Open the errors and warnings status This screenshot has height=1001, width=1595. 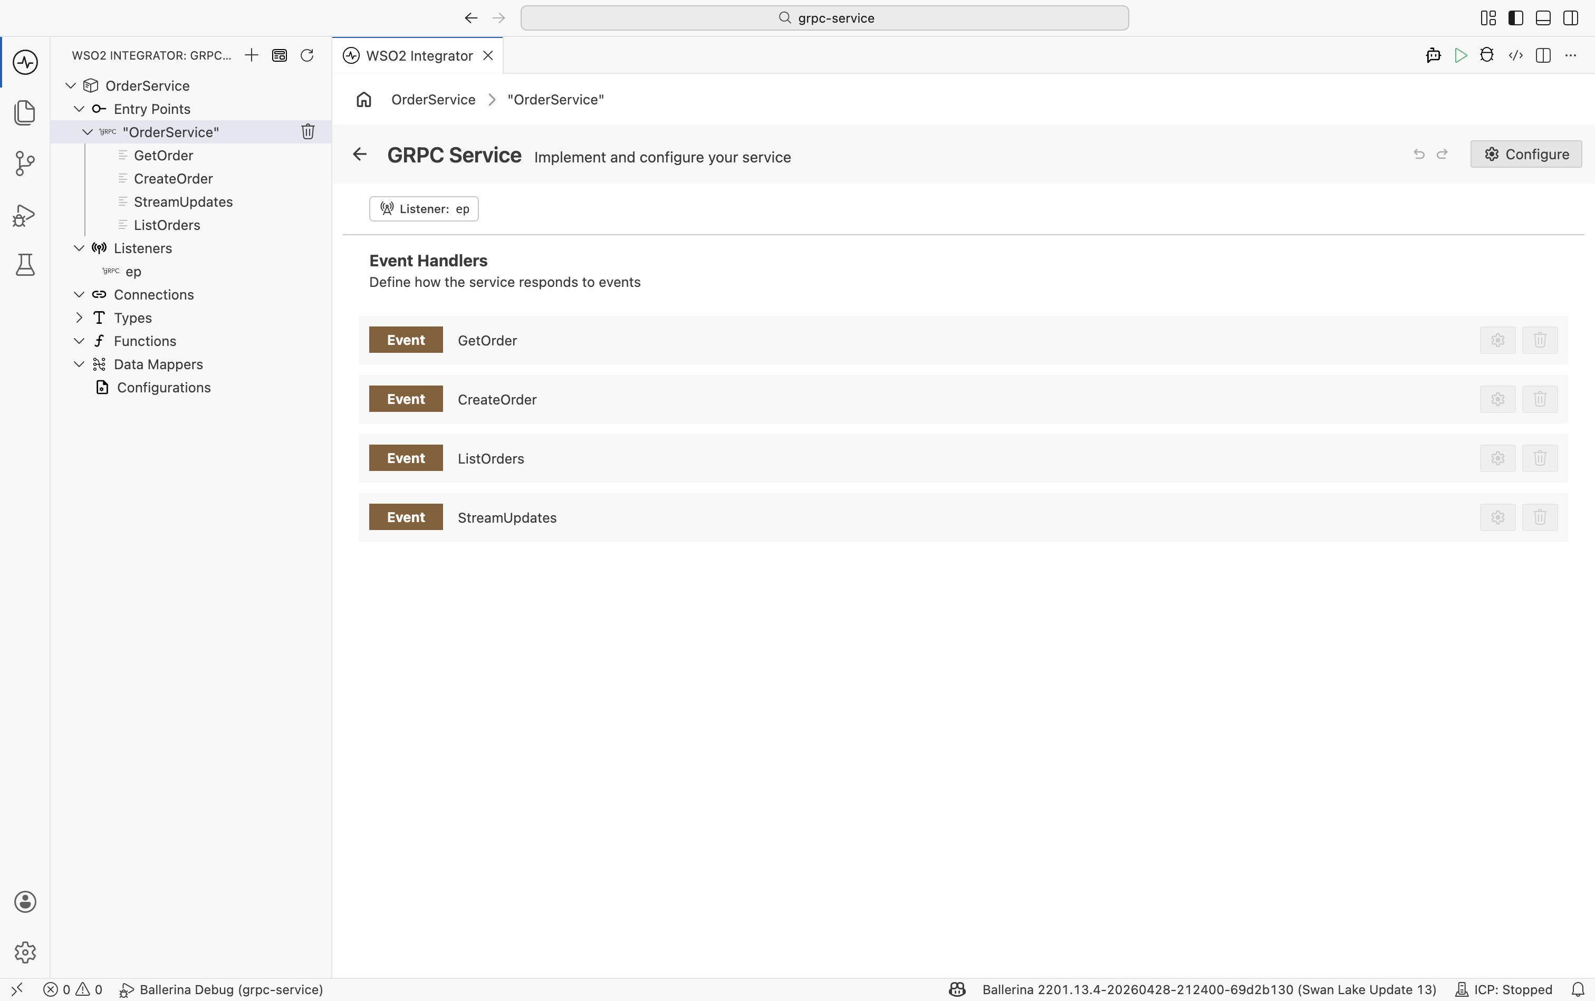73,989
